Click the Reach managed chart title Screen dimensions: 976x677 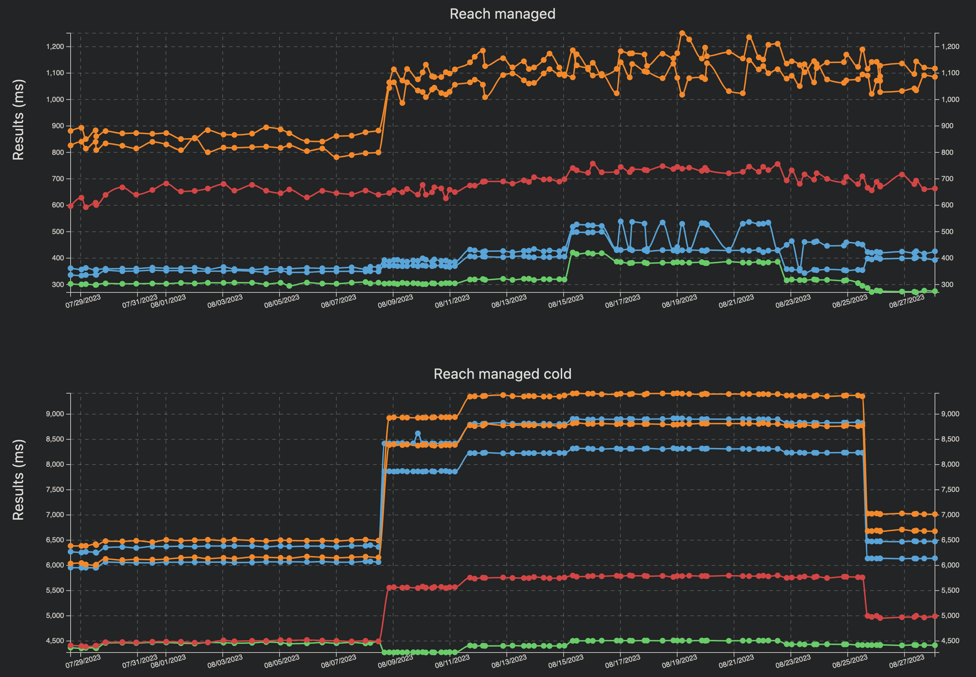coord(503,14)
